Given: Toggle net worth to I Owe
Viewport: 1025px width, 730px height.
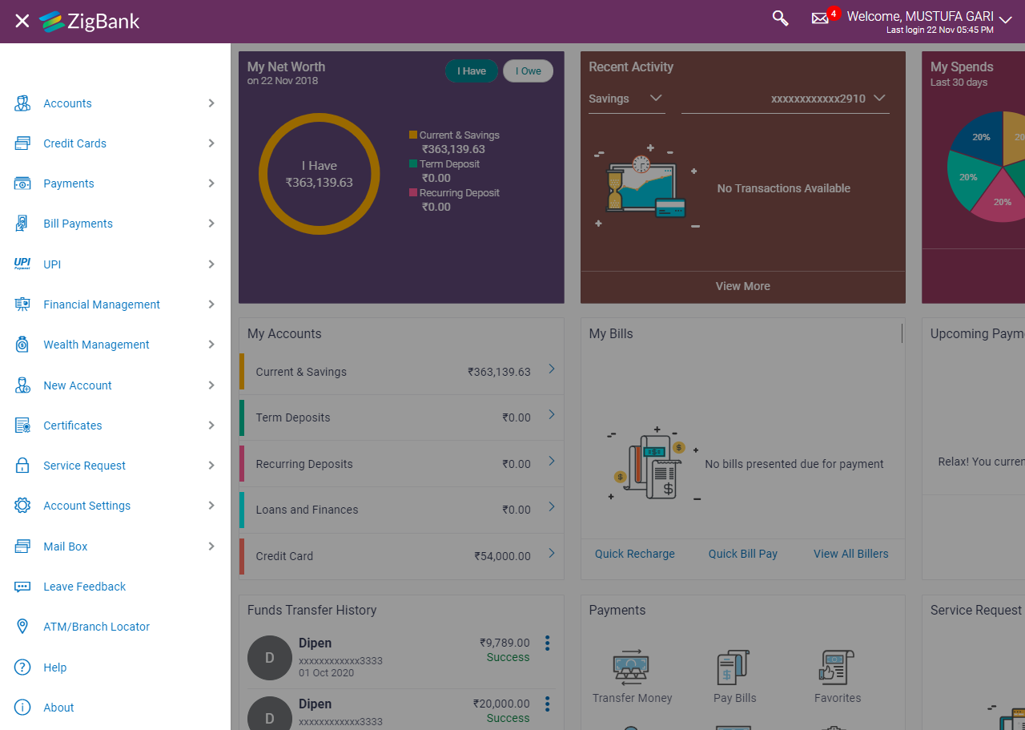Looking at the screenshot, I should 529,71.
